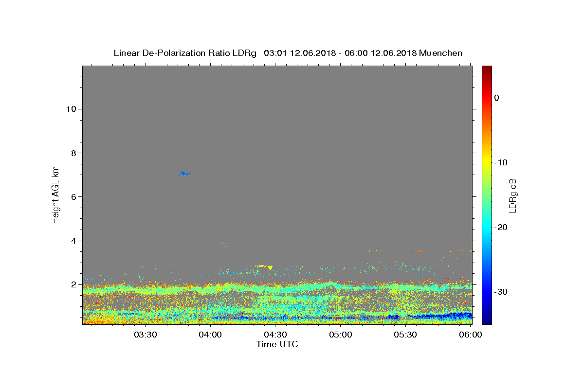
Task: Click the 04:30 time tick label
Action: [x=275, y=335]
